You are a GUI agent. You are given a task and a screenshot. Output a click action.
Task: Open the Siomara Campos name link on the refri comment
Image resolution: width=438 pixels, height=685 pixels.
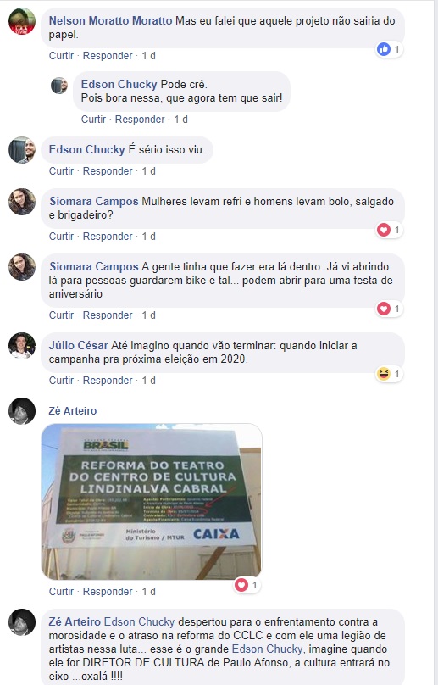[94, 202]
